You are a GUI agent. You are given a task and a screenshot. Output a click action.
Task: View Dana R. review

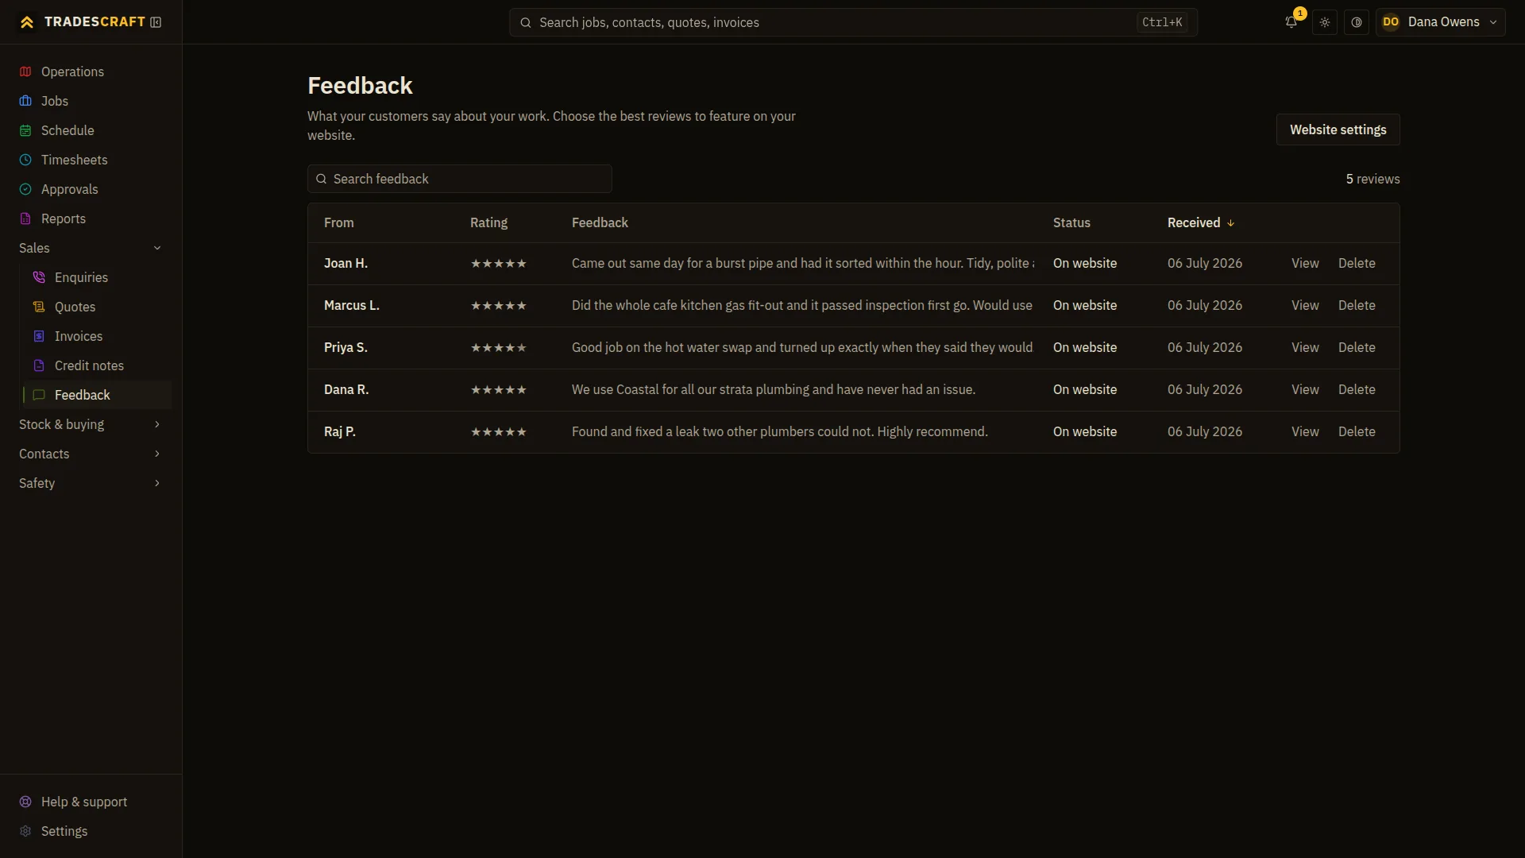(1305, 389)
